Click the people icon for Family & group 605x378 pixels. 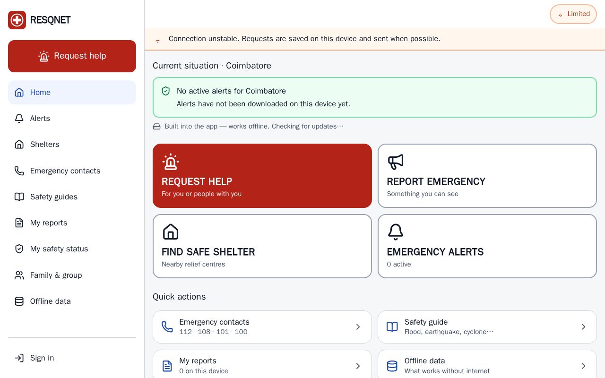coord(19,275)
